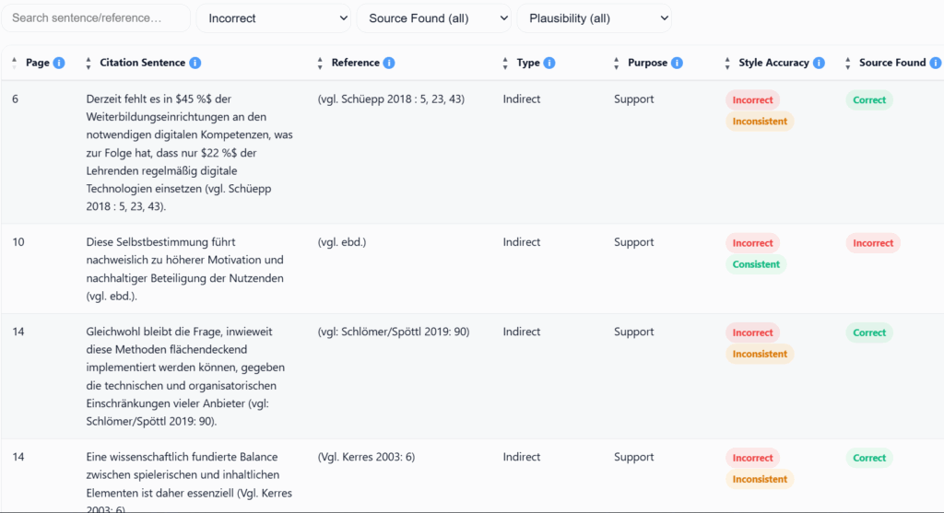This screenshot has height=513, width=944.
Task: Open the Source Found (all) dropdown
Action: click(433, 17)
